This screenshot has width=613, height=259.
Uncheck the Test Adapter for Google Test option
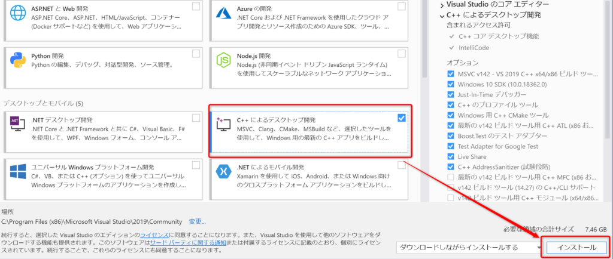point(450,146)
